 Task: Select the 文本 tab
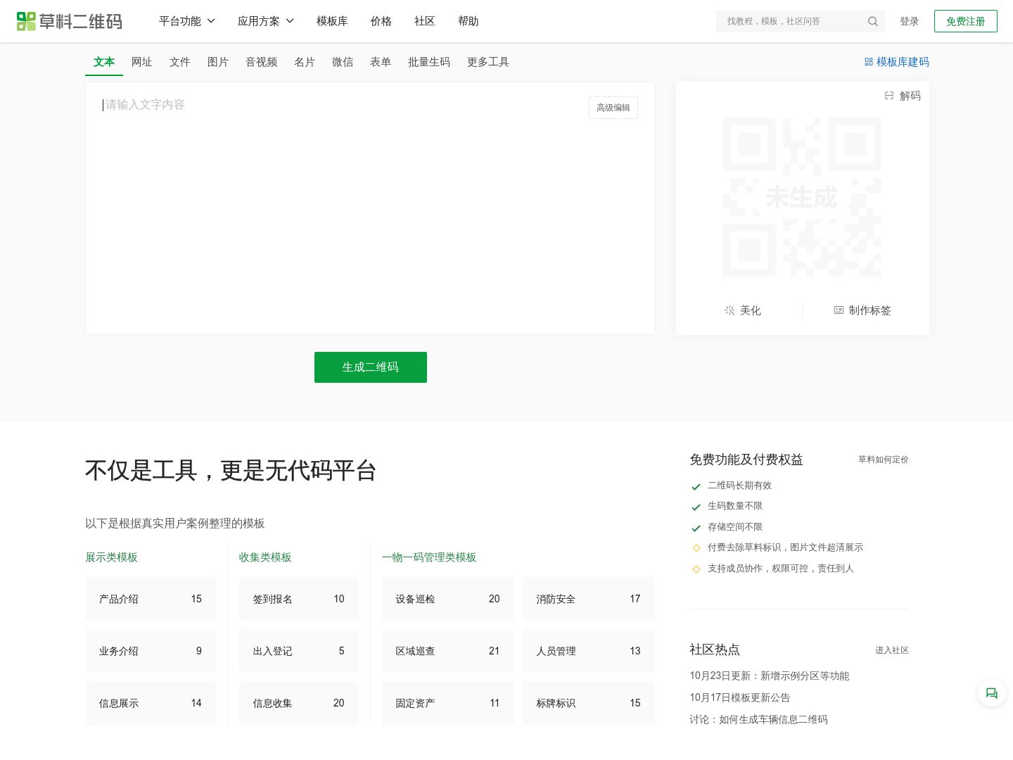(104, 62)
